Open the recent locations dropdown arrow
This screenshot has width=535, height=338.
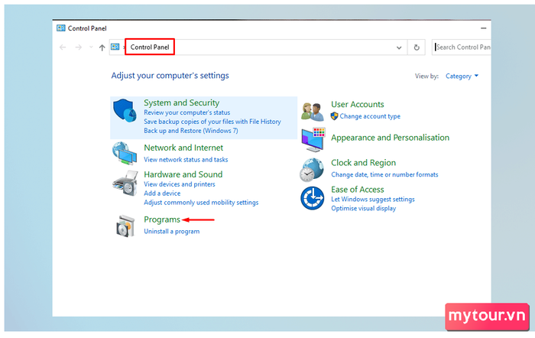coord(91,47)
